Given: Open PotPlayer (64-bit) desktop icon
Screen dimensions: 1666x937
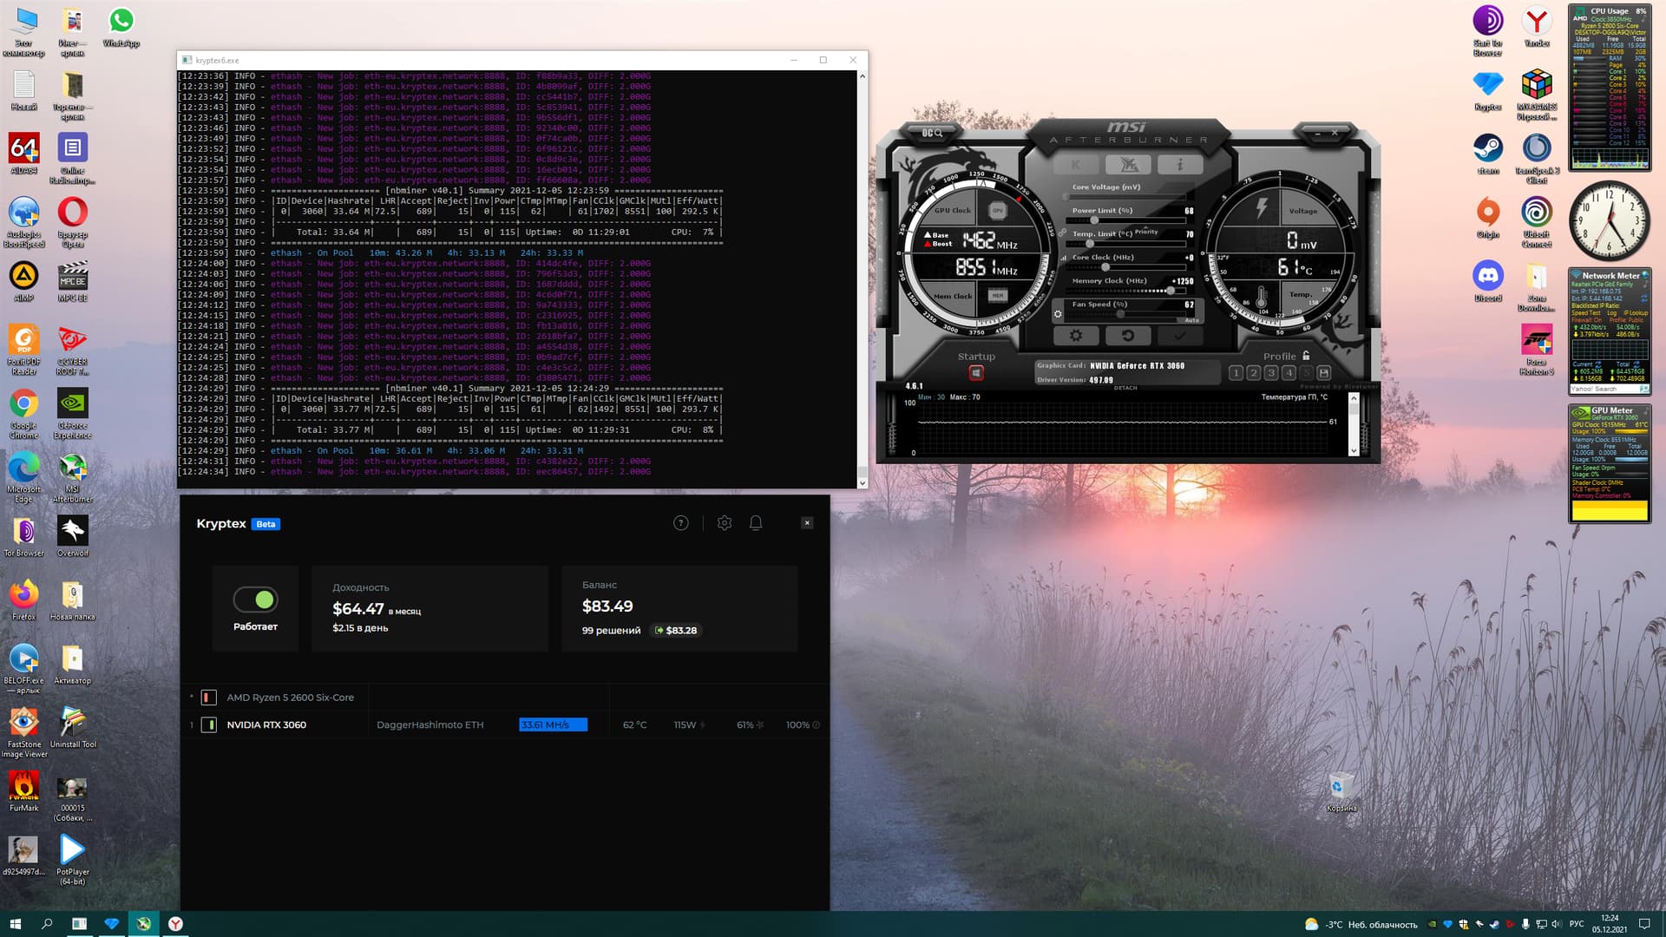Looking at the screenshot, I should tap(73, 859).
